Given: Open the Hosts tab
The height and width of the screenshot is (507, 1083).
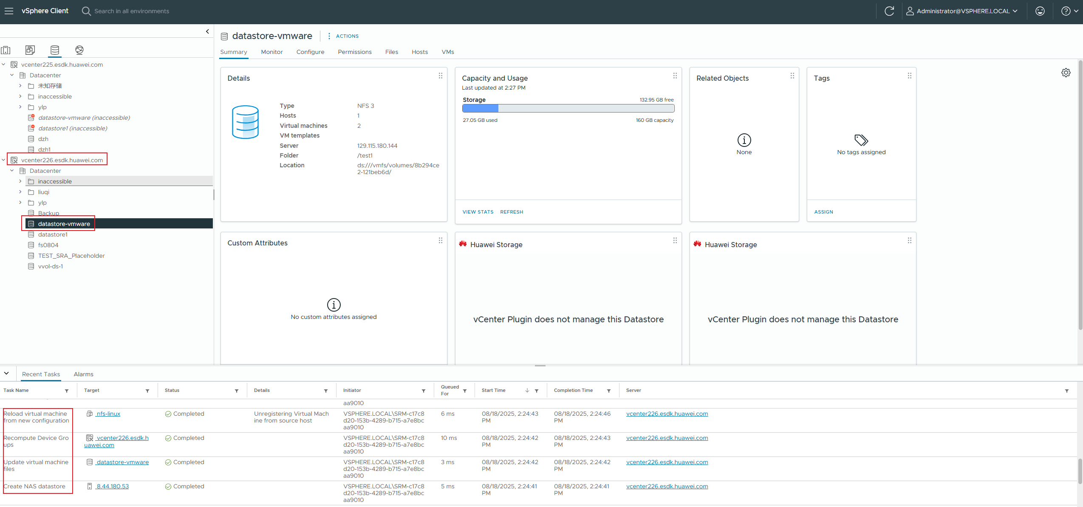Looking at the screenshot, I should (420, 52).
